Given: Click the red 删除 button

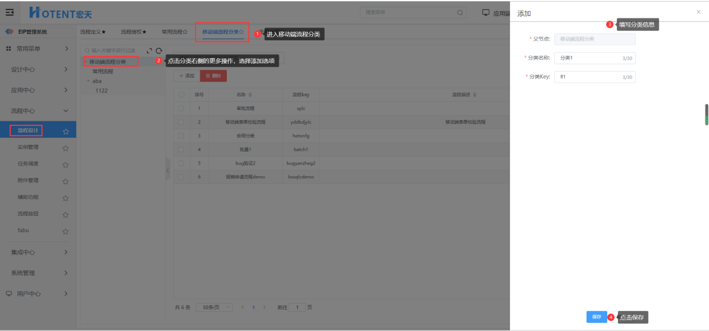Looking at the screenshot, I should tap(213, 75).
